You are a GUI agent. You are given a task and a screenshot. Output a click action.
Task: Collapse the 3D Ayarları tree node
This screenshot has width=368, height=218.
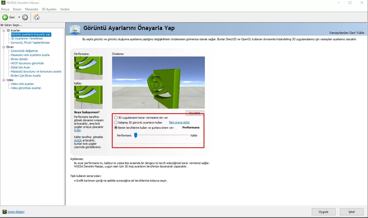click(x=4, y=30)
